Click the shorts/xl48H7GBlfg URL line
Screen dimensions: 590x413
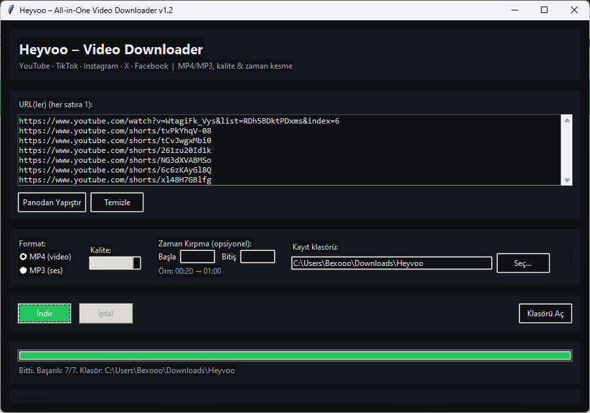point(115,180)
